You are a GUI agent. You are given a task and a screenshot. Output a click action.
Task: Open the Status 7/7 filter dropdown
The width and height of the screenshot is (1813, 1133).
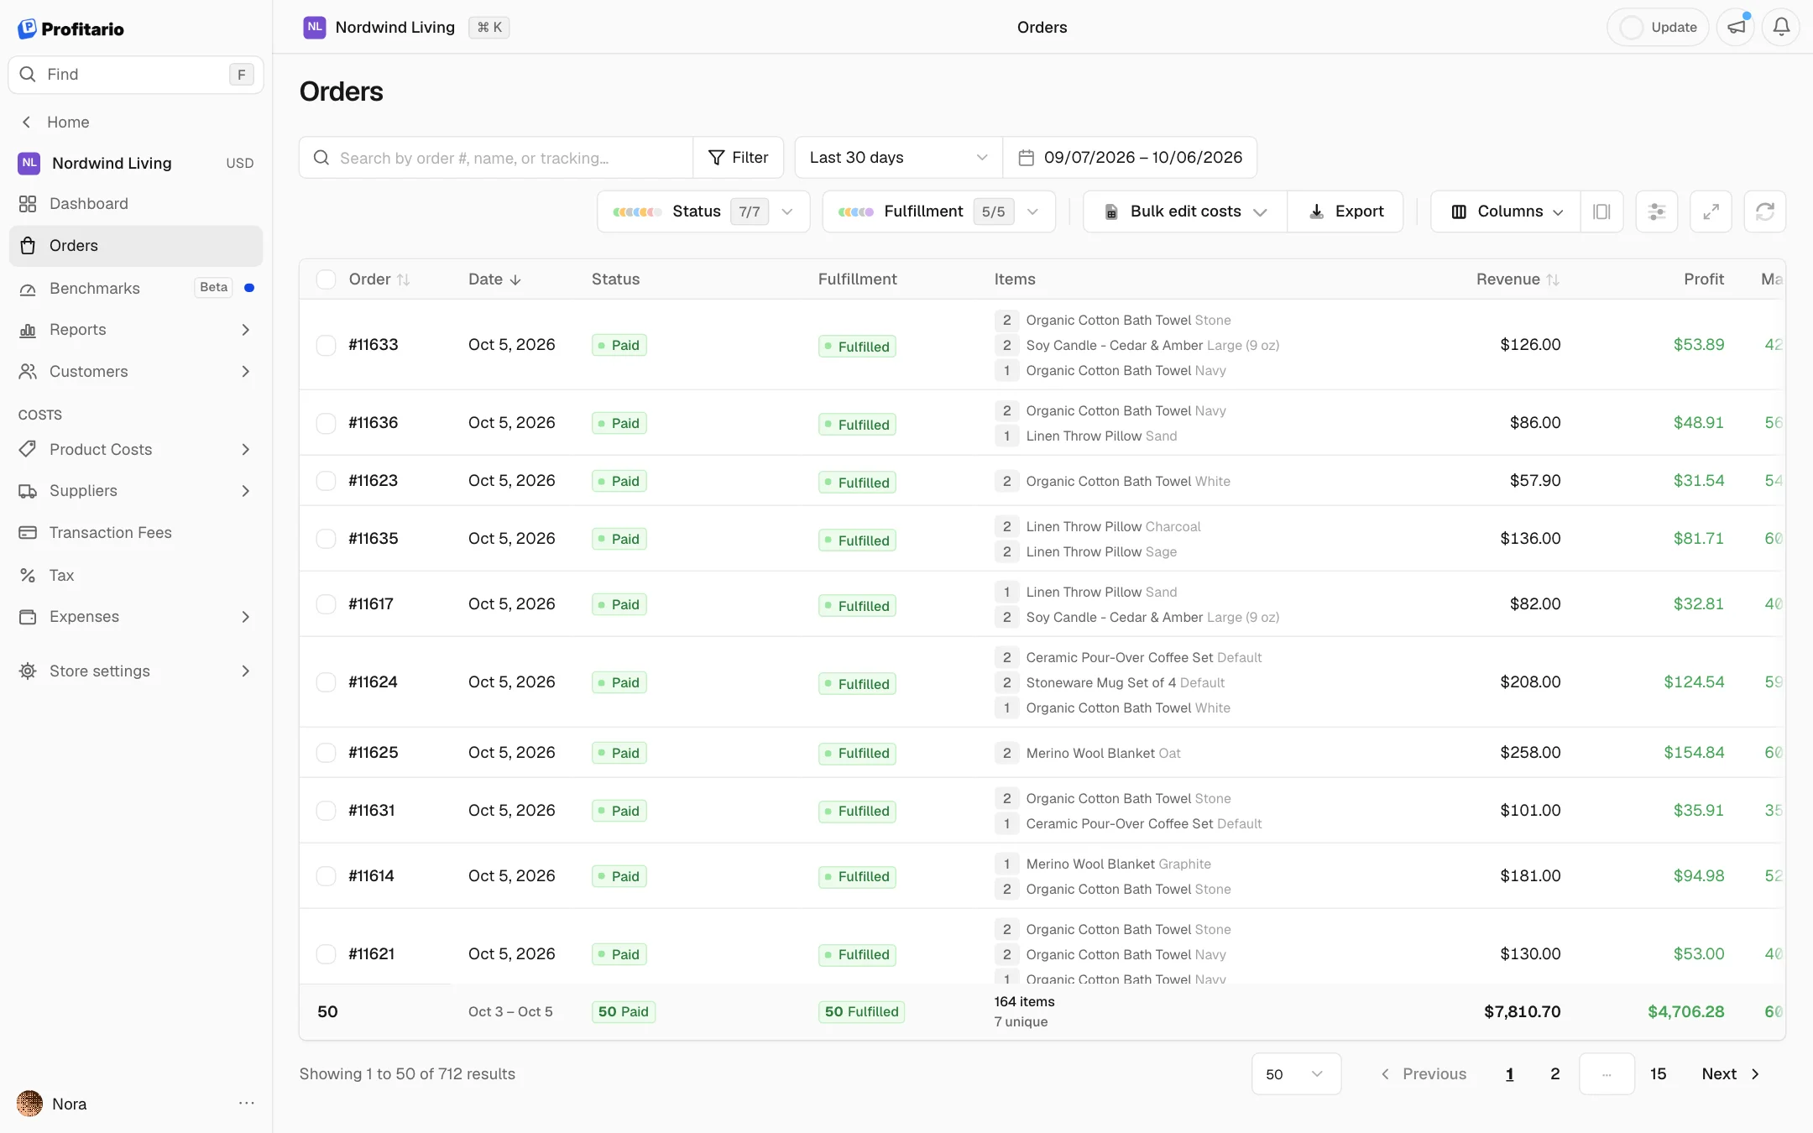coord(703,211)
